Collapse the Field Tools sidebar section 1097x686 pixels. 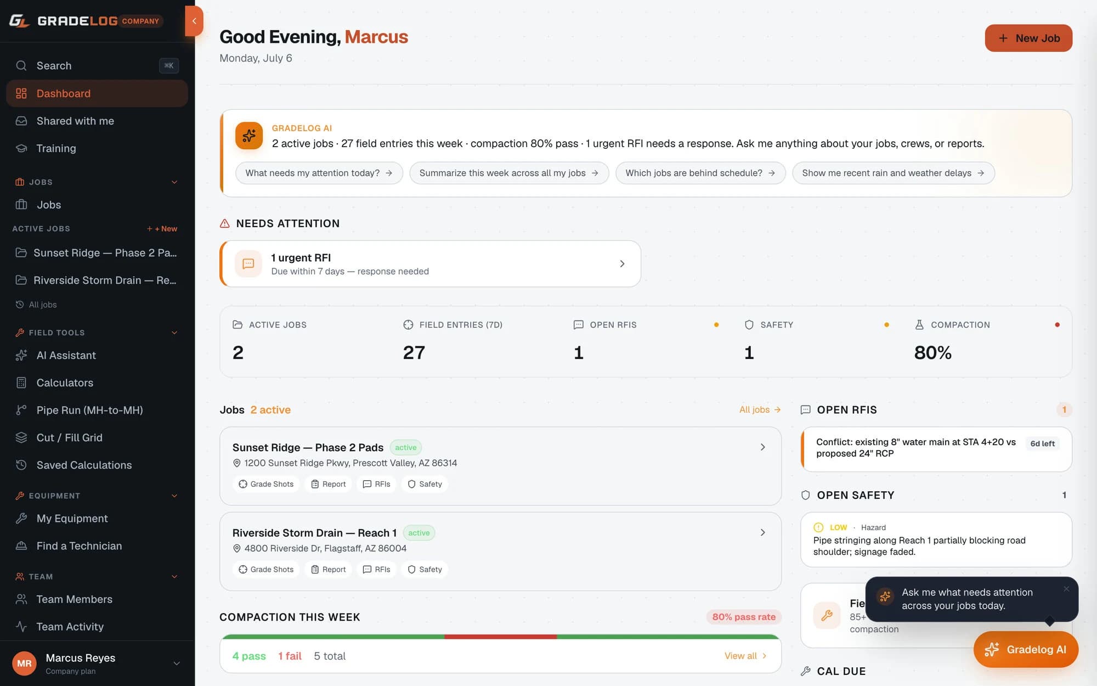pyautogui.click(x=174, y=333)
